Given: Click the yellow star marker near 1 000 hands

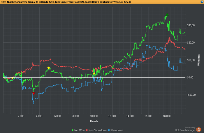Looking at the screenshot, I should [12, 78].
